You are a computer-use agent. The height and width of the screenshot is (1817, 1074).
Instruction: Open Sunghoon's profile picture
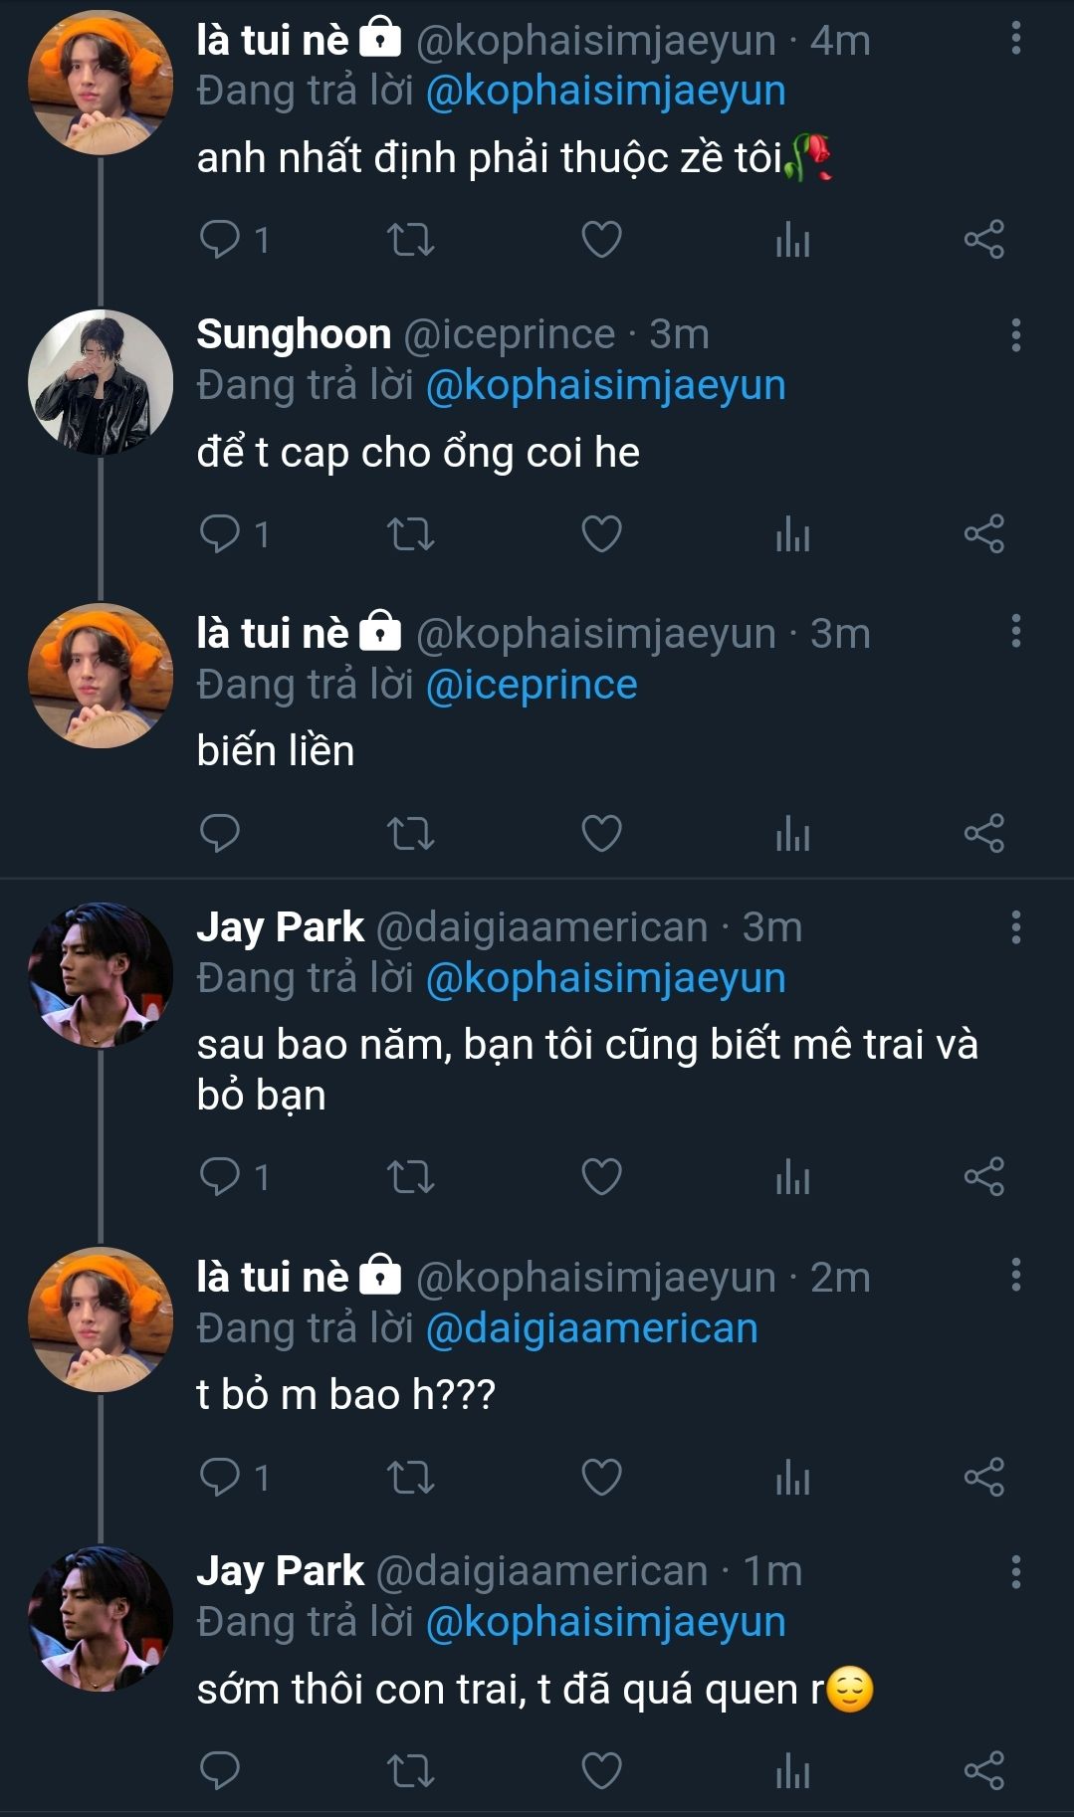coord(101,382)
